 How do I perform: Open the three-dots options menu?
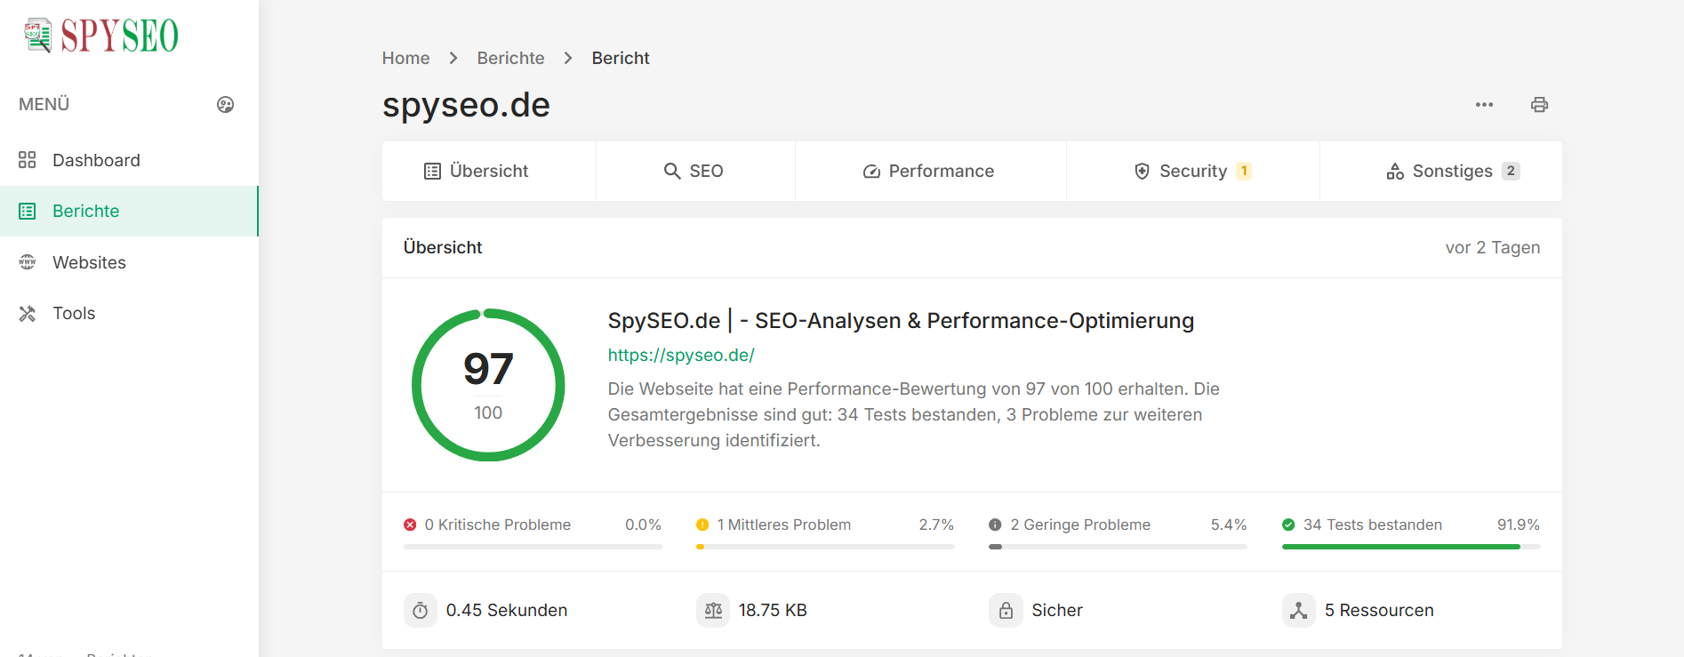click(x=1484, y=105)
